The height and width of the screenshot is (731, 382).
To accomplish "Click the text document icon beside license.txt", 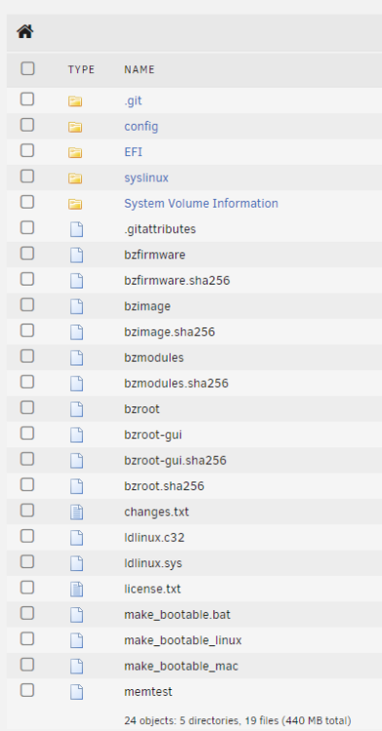I will 76,590.
